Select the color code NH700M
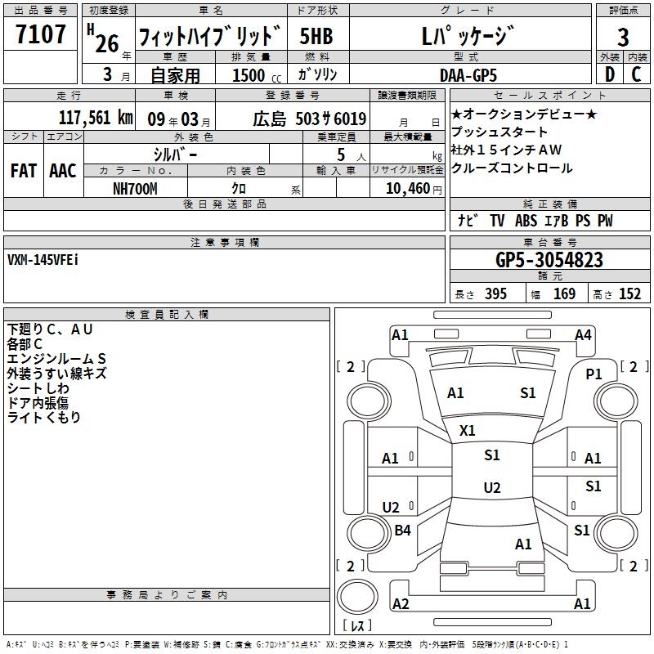The image size is (654, 654). point(135,188)
